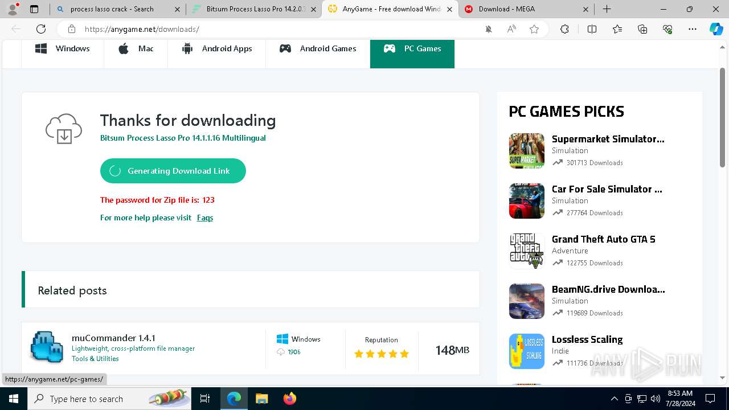Open Grand Theft Auto GTA 5 link

(604, 239)
